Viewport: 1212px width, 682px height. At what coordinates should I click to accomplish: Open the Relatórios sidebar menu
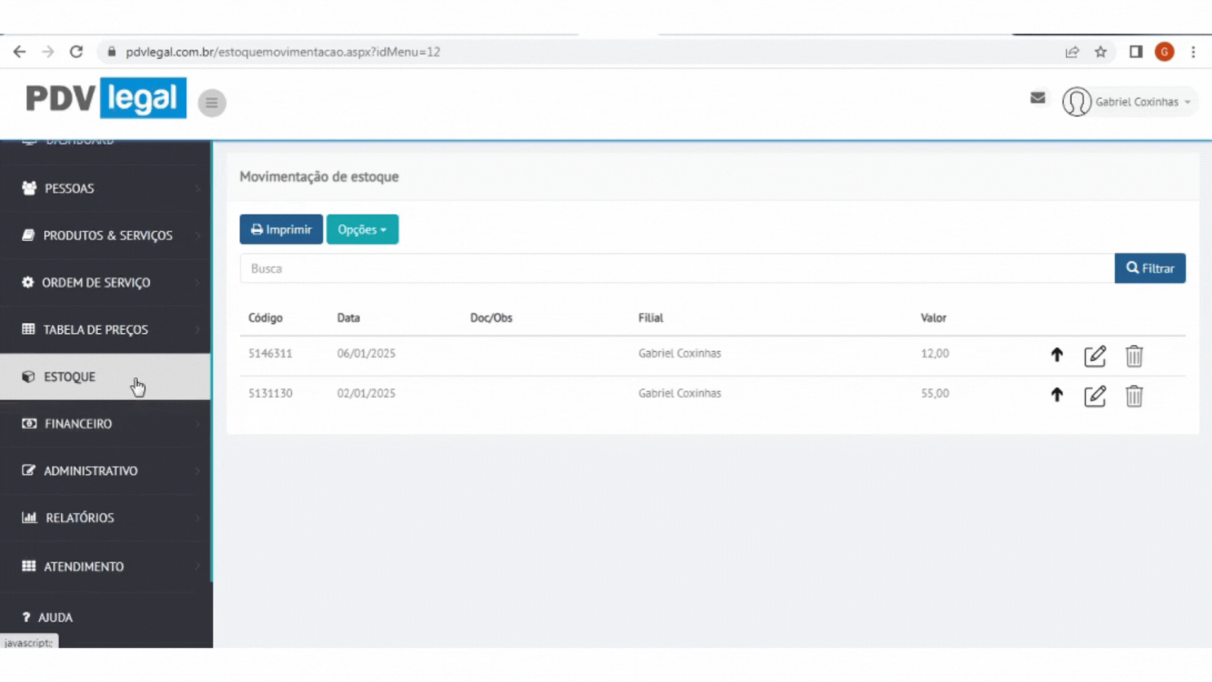coord(80,518)
